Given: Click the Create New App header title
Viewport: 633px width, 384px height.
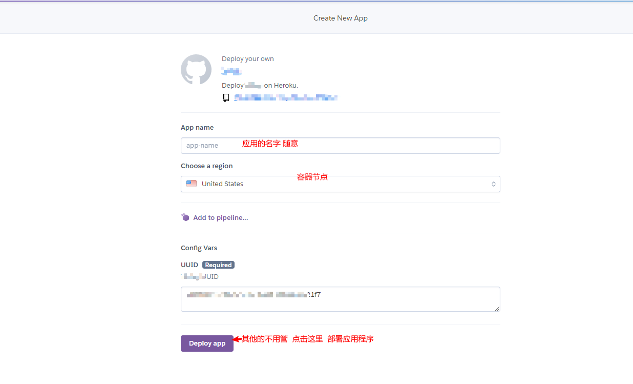Looking at the screenshot, I should (340, 18).
